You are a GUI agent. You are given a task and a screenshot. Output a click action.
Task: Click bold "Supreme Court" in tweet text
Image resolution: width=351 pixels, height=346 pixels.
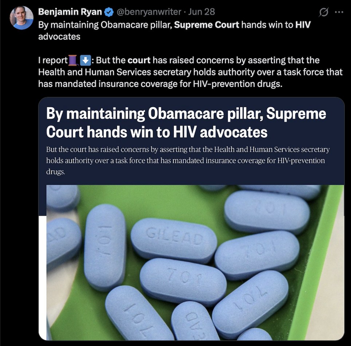tap(206, 25)
